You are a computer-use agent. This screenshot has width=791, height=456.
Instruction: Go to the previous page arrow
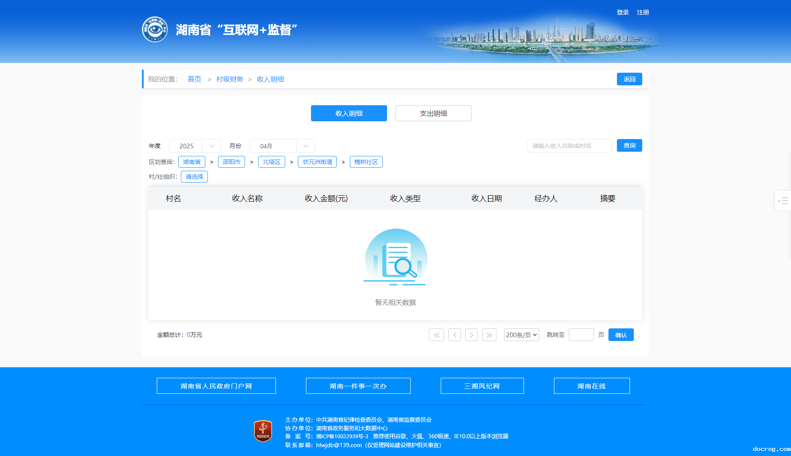pos(454,335)
